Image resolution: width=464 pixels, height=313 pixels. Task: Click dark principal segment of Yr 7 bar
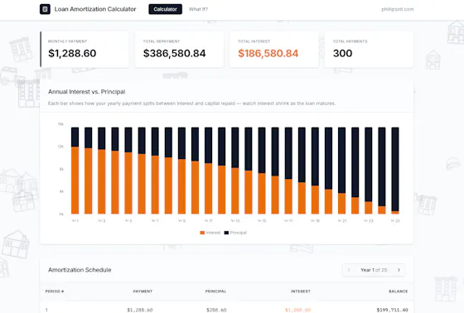[155, 142]
